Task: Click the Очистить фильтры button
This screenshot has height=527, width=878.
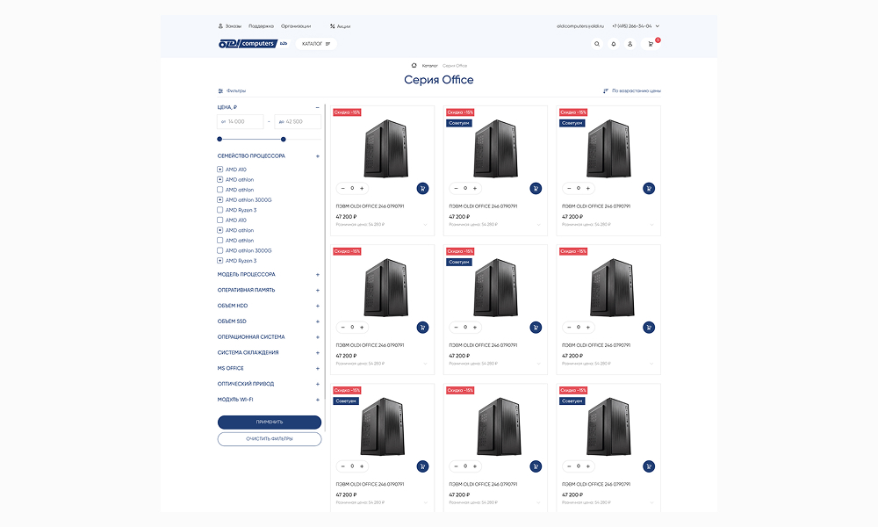Action: tap(270, 438)
